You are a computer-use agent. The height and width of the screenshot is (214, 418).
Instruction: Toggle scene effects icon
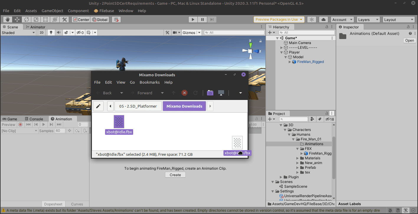(x=66, y=33)
